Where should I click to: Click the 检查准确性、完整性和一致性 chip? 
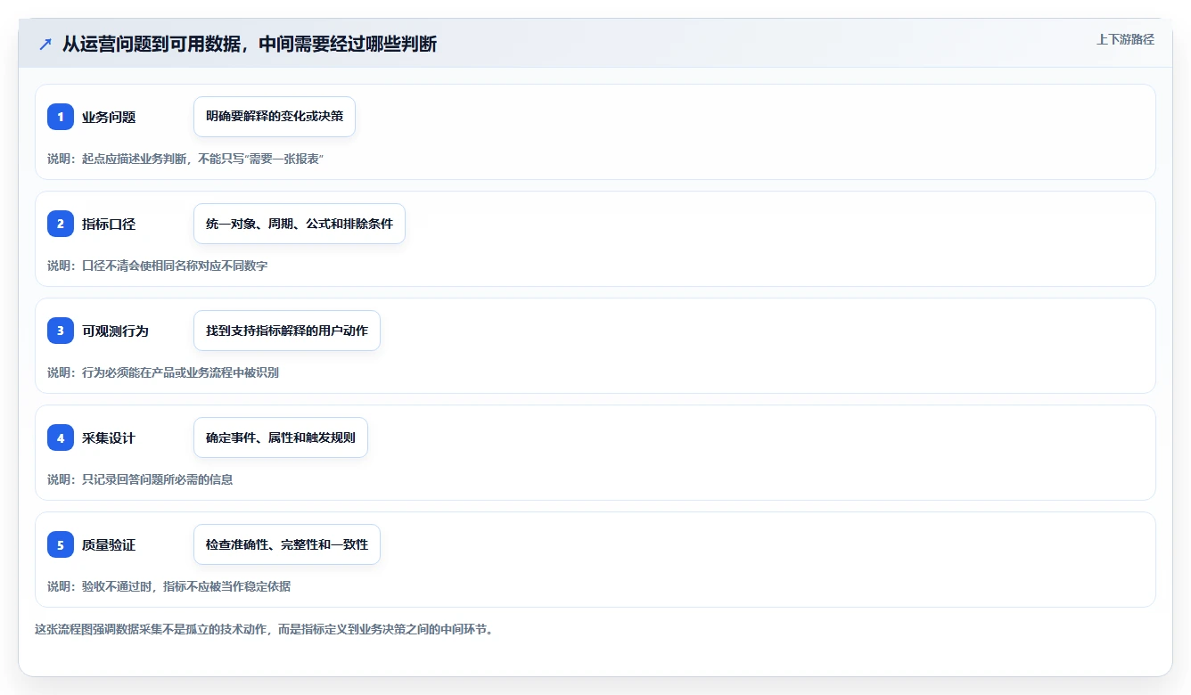pyautogui.click(x=287, y=544)
